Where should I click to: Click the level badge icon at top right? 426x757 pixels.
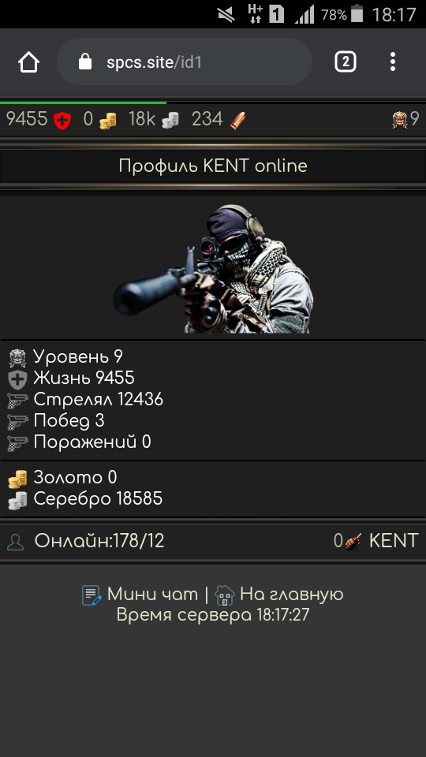(x=401, y=120)
